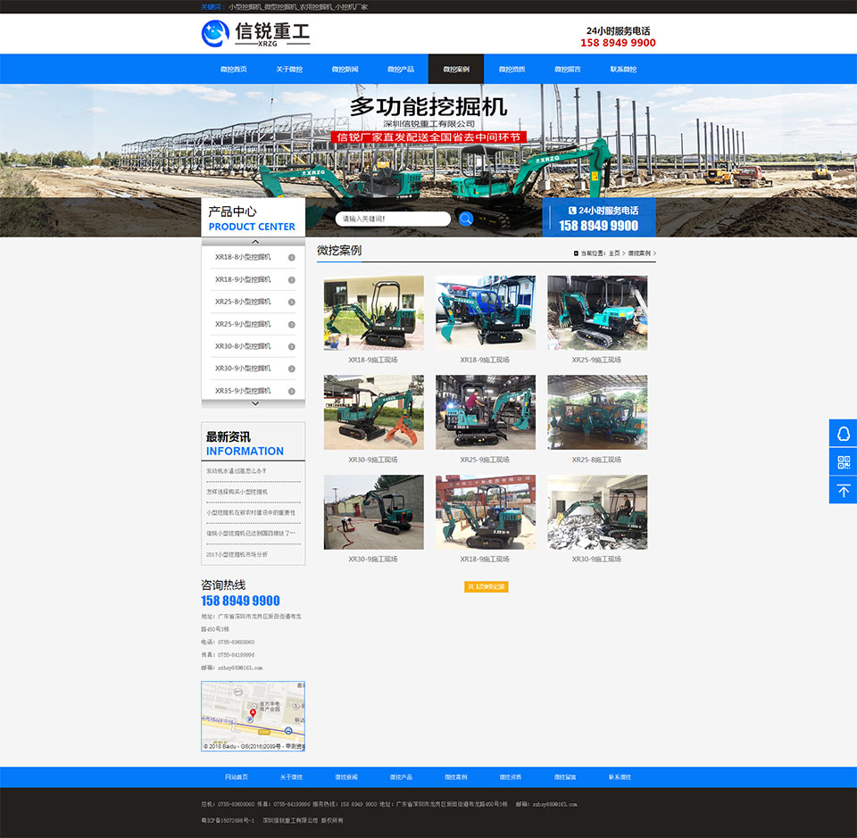This screenshot has width=857, height=838.
Task: Click 微挖资质 in the footer navigation
Action: tap(511, 776)
